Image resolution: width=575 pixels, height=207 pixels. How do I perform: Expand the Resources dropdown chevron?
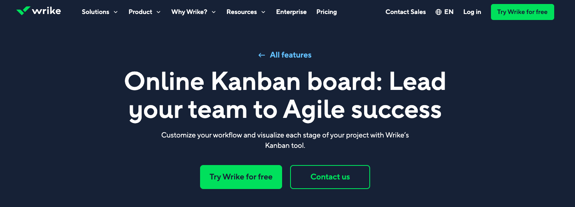coord(263,12)
